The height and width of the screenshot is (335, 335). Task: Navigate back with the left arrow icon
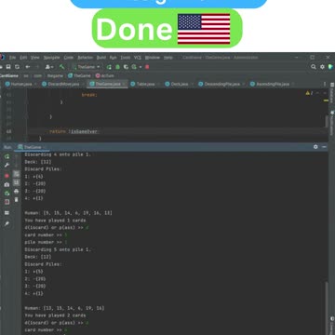click(x=28, y=67)
